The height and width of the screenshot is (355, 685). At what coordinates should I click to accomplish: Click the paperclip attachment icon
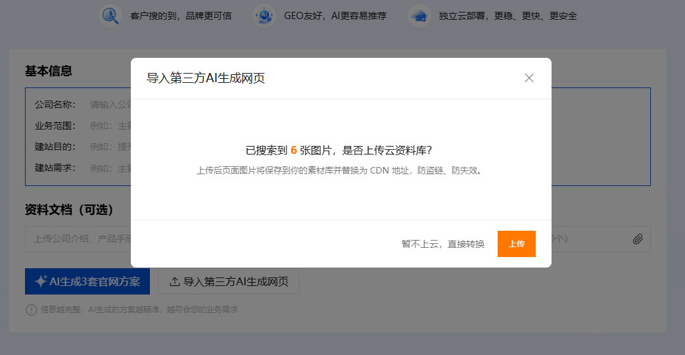point(638,239)
